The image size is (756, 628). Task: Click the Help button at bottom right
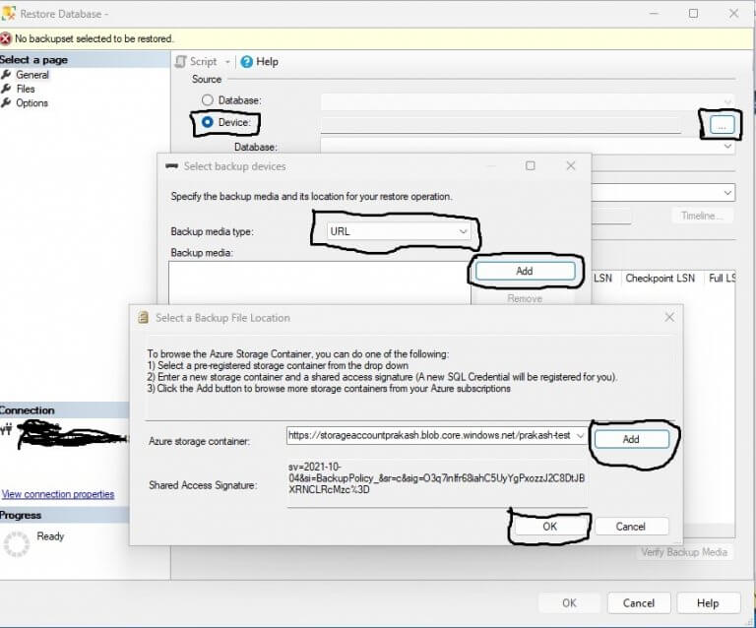click(708, 603)
